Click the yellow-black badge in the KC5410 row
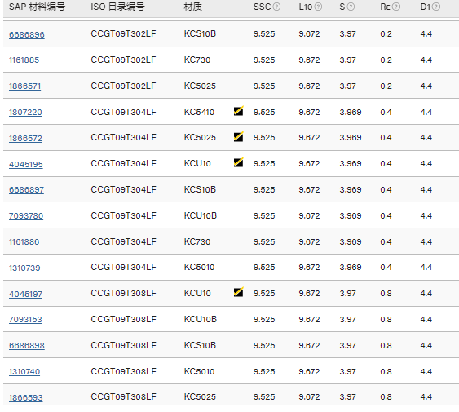Viewport: 459px width, 412px height. (239, 111)
